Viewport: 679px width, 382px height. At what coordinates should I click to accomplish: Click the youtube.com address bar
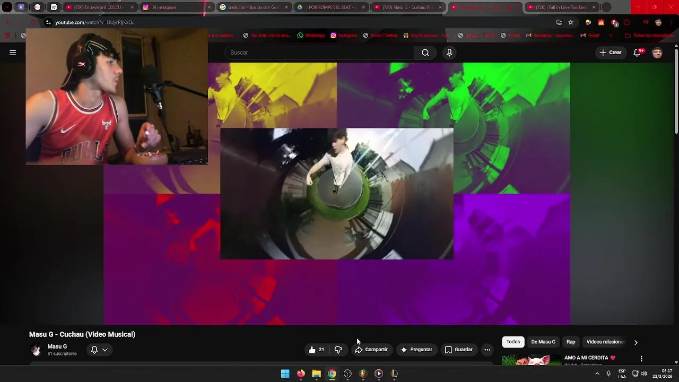click(297, 22)
